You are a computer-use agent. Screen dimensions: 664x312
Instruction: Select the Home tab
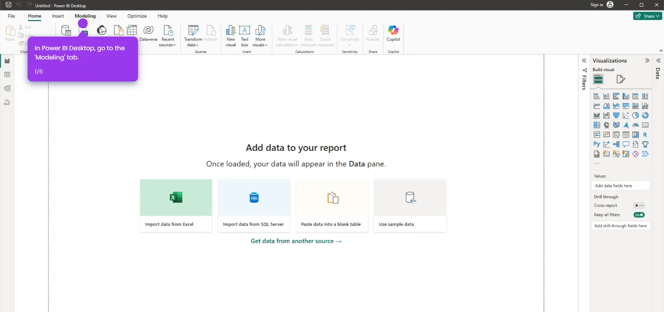coord(34,16)
